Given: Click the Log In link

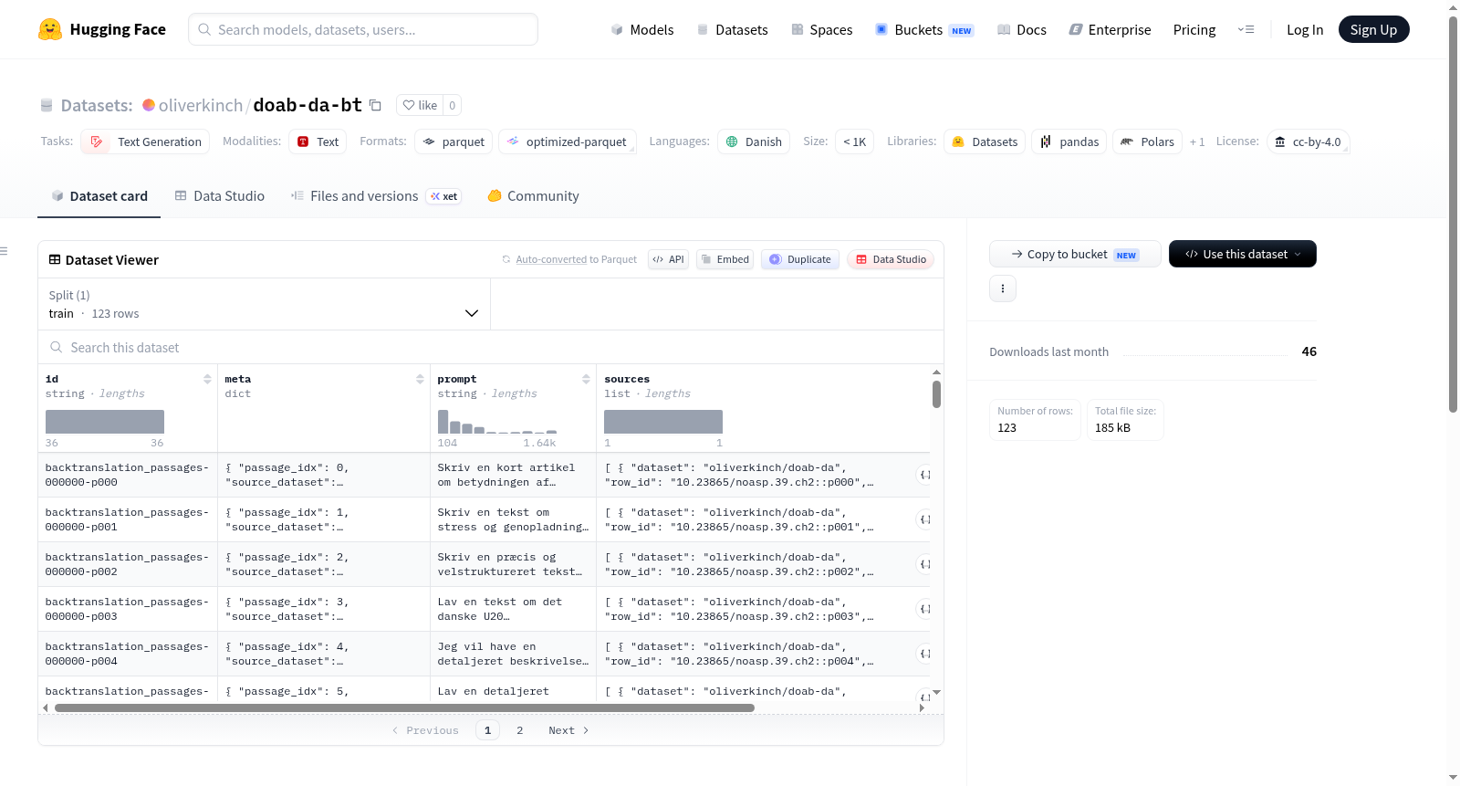Looking at the screenshot, I should click(1305, 29).
